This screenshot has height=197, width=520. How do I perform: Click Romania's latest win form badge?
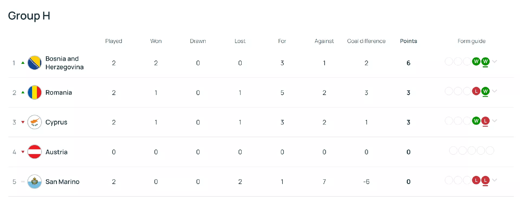tap(485, 91)
